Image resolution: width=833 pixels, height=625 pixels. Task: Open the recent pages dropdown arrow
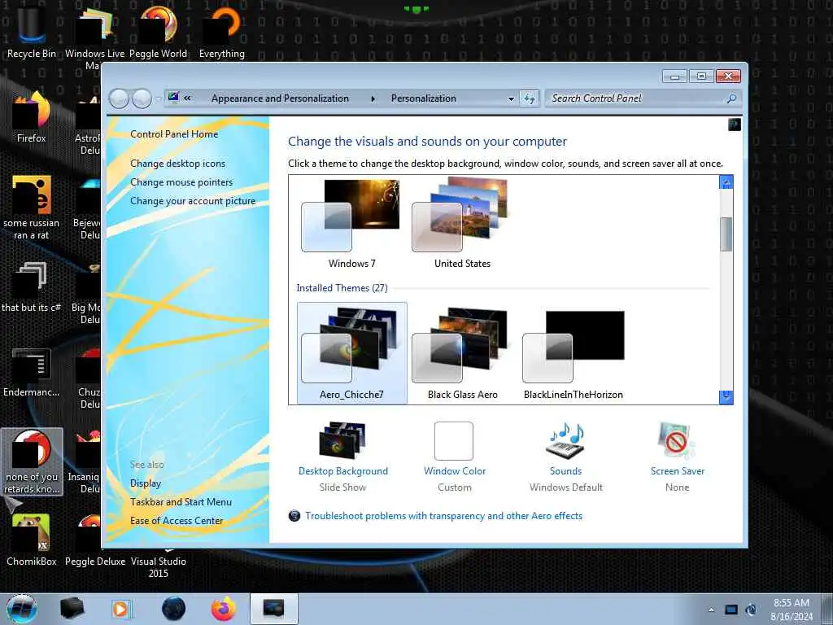[x=158, y=99]
